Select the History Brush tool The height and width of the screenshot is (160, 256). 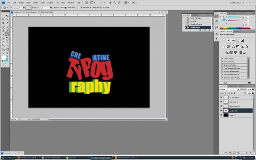click(x=7, y=31)
